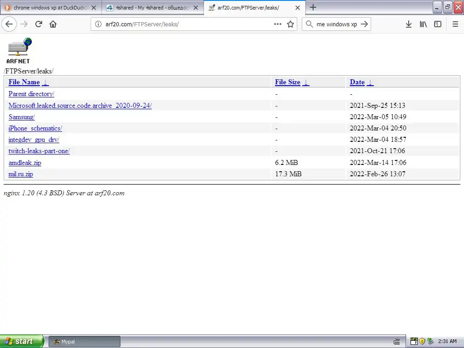Open the downloads panel
464x348 pixels.
[408, 24]
